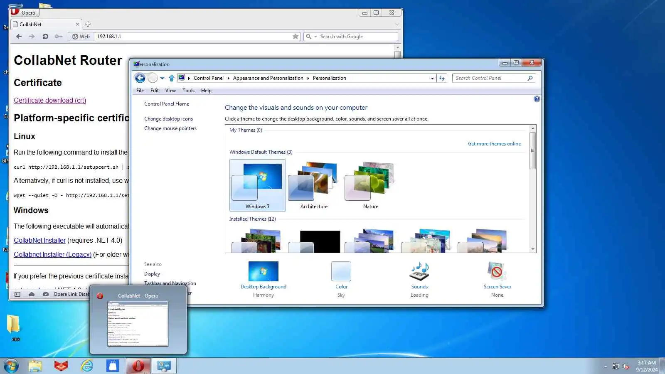Image resolution: width=665 pixels, height=374 pixels.
Task: Select the Windows 7 theme
Action: click(x=258, y=185)
